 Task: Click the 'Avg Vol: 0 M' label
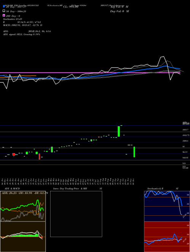tap(119, 7)
